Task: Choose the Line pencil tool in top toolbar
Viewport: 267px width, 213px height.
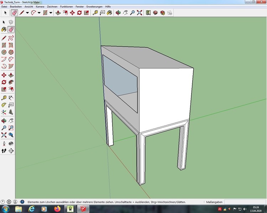Action: [22, 13]
